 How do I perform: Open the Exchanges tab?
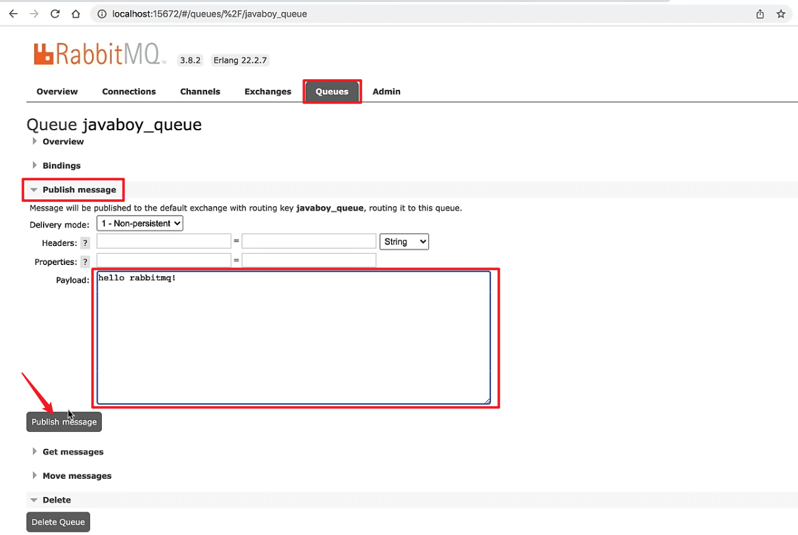pyautogui.click(x=268, y=92)
